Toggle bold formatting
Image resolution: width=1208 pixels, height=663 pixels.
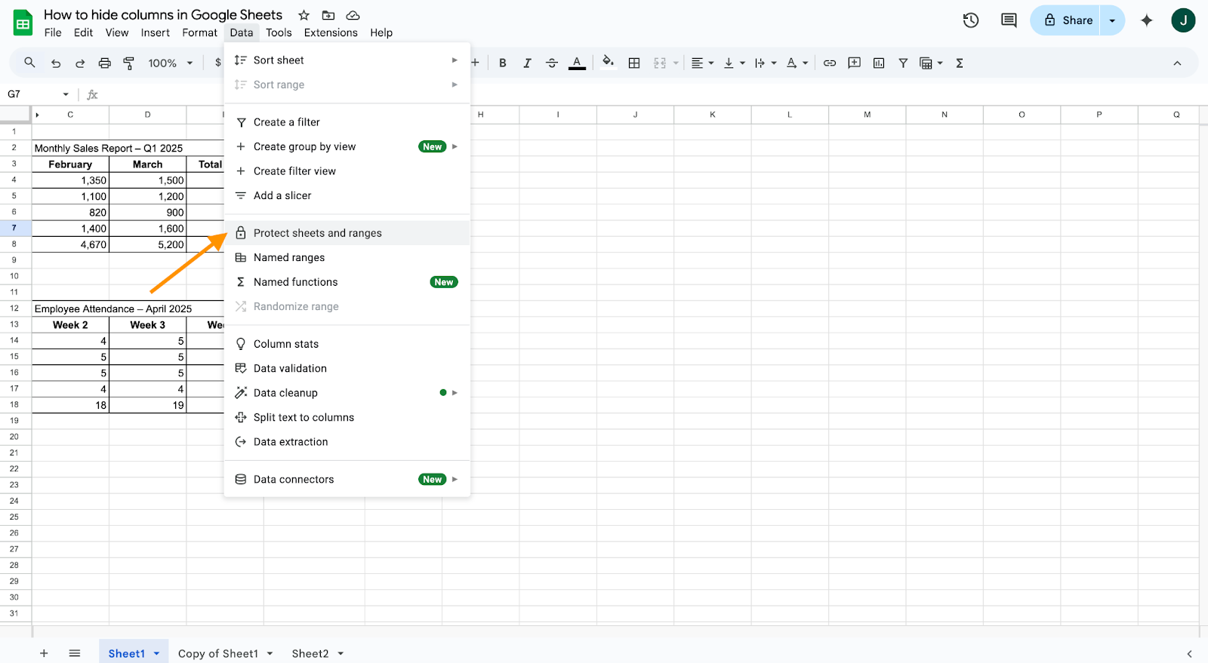click(503, 63)
